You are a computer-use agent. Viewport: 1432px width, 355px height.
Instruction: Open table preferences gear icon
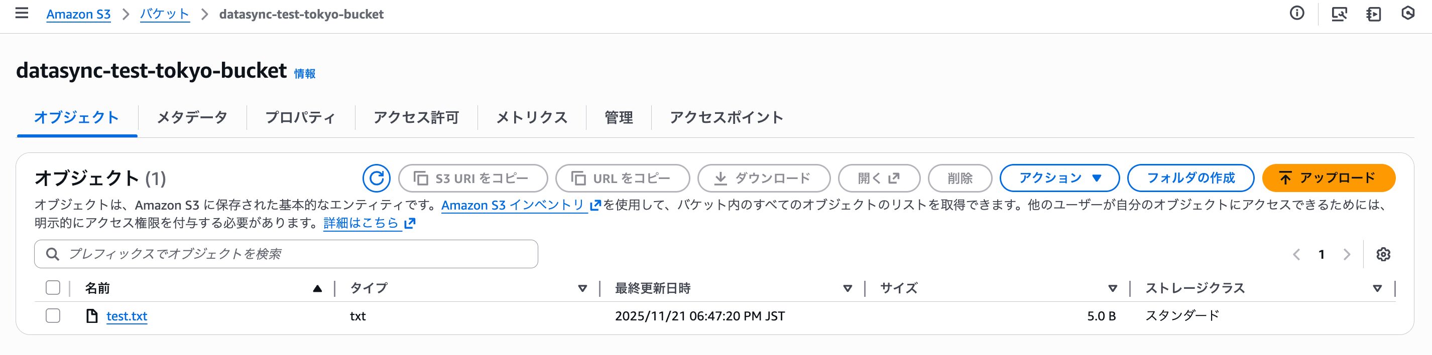[x=1383, y=254]
